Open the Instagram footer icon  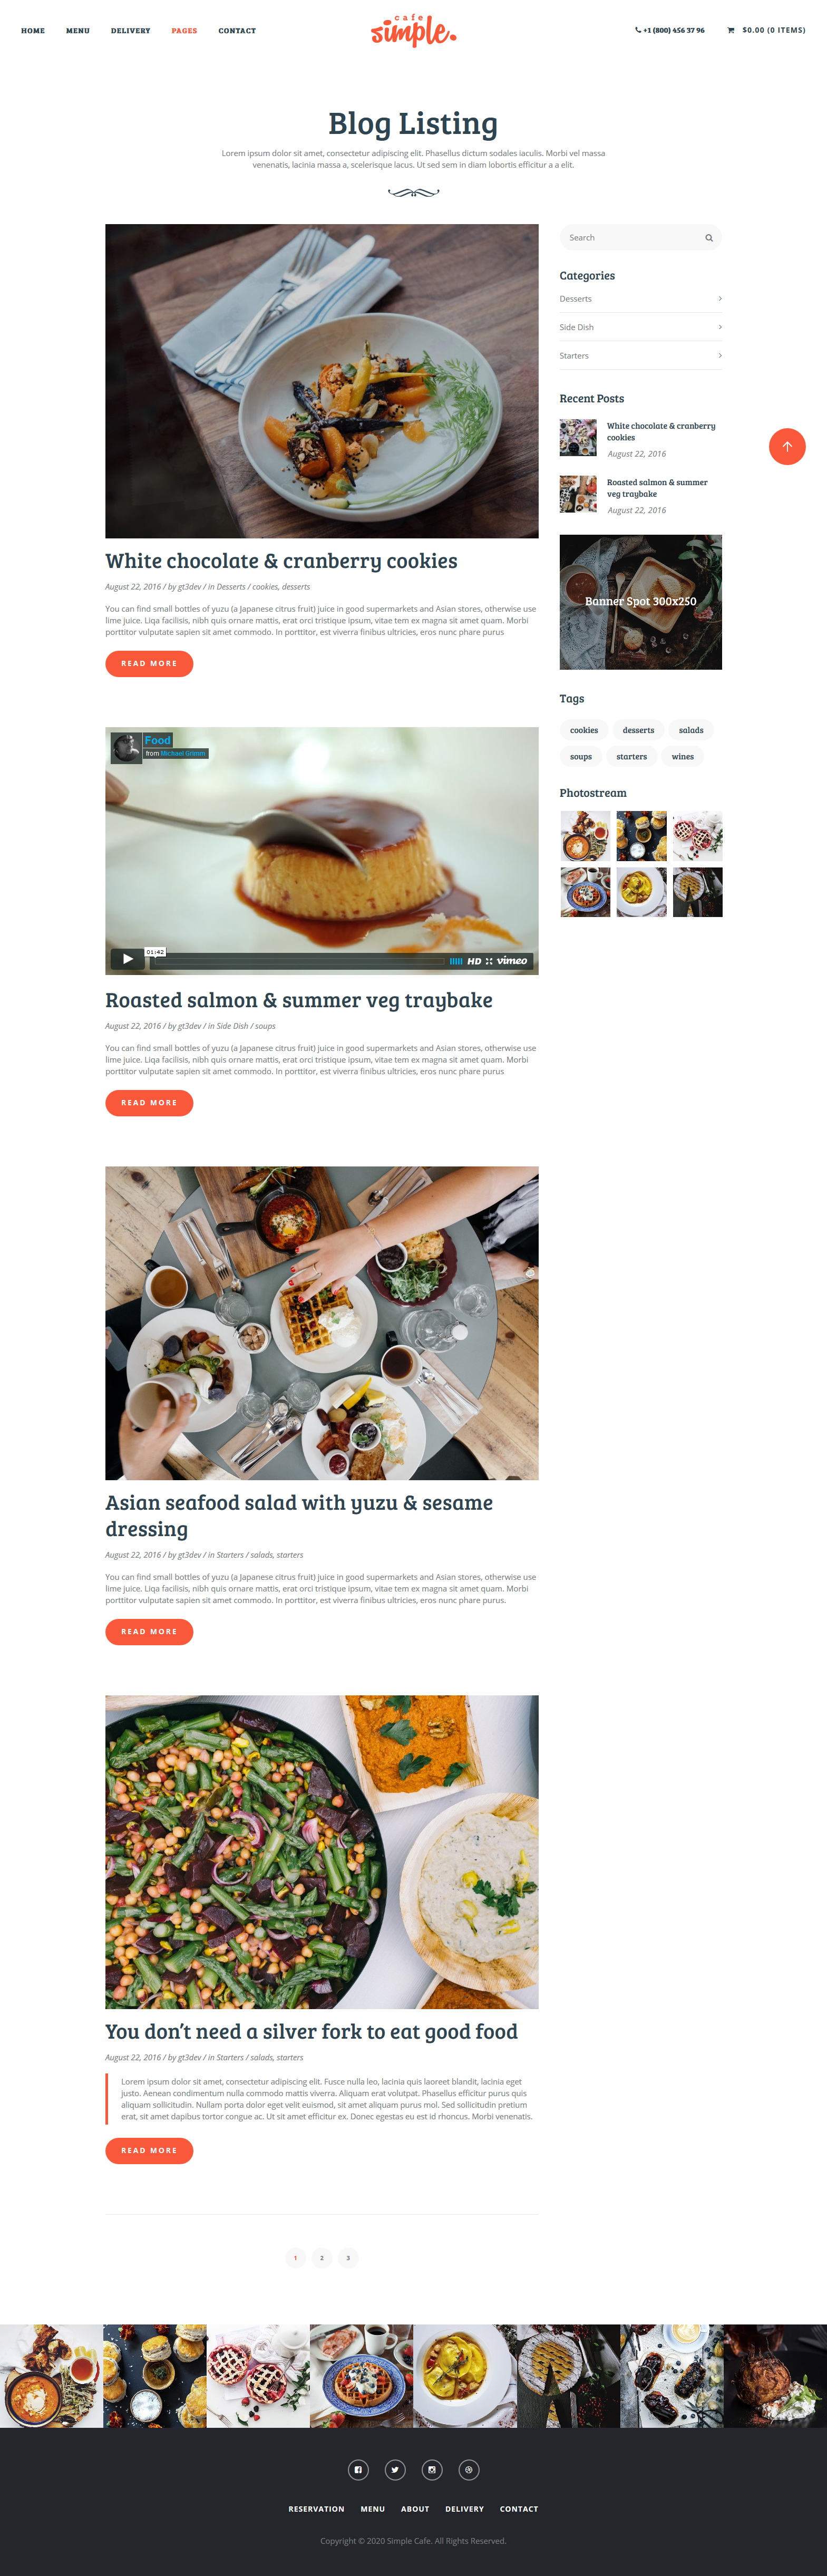(432, 2469)
